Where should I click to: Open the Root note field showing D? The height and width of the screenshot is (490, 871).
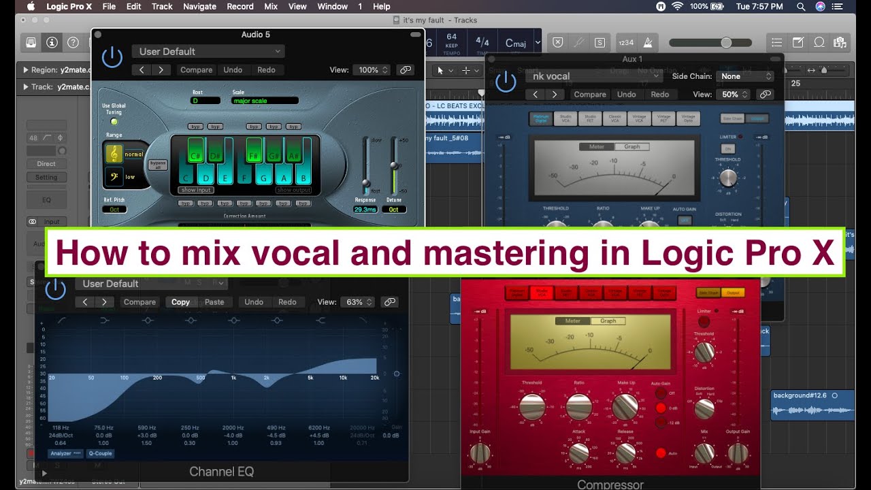(206, 101)
